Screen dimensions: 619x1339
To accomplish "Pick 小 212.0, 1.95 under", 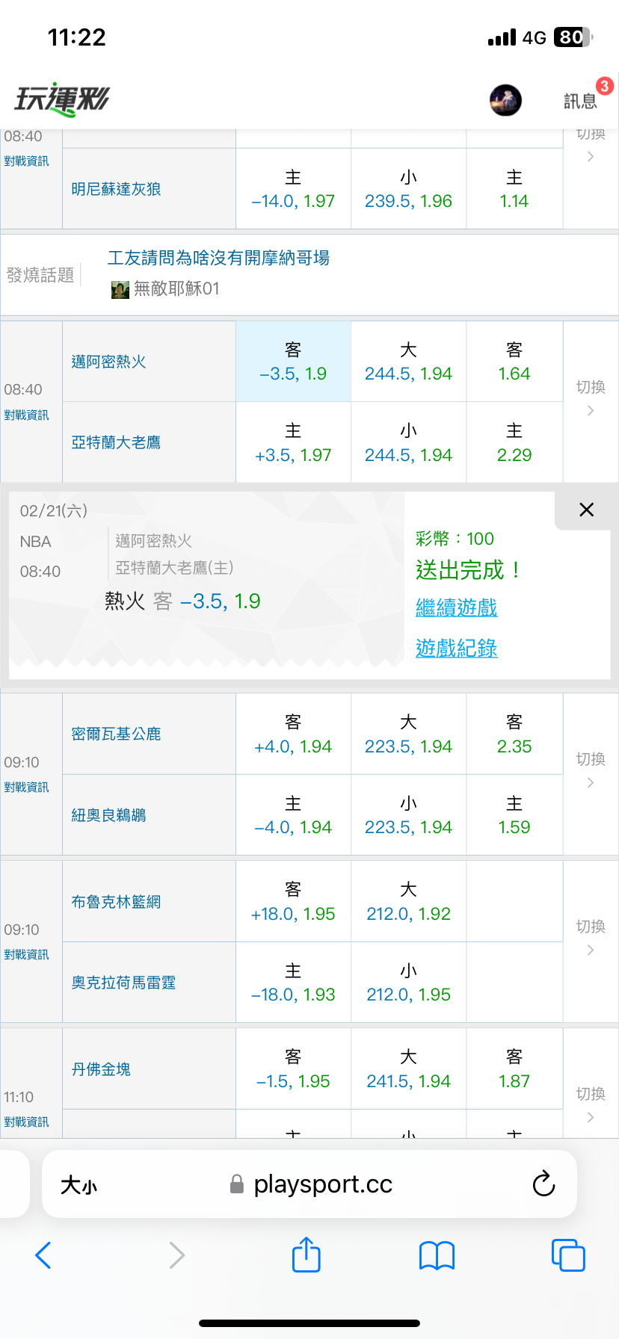I will (408, 983).
